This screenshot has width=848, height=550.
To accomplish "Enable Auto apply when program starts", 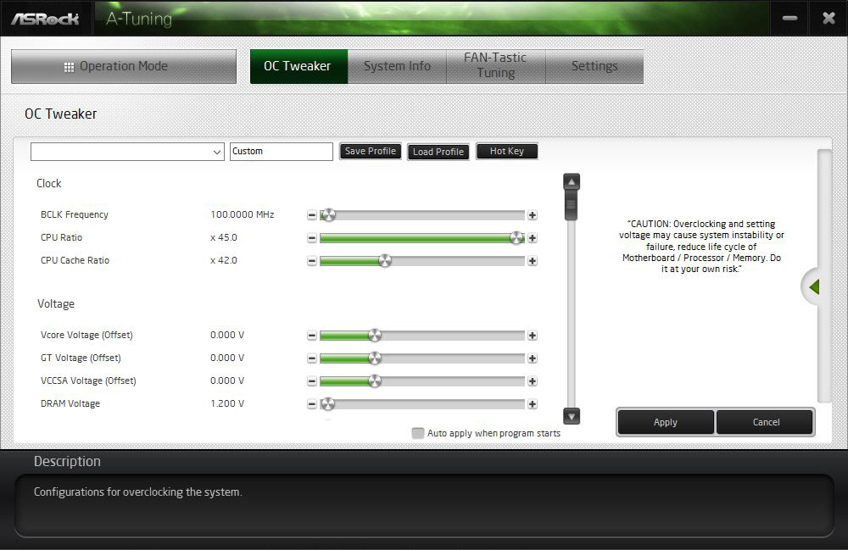I will coord(417,433).
